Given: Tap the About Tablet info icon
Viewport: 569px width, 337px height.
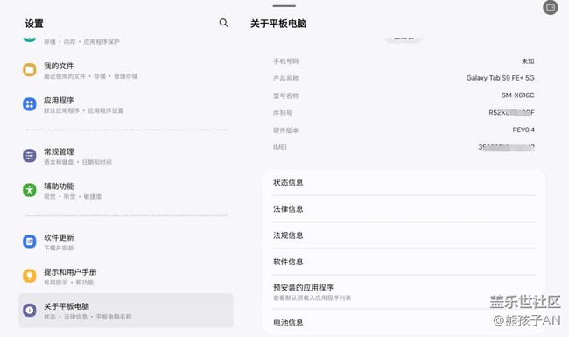Looking at the screenshot, I should pos(30,310).
